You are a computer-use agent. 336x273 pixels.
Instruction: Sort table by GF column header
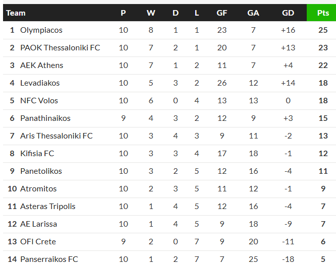(222, 13)
